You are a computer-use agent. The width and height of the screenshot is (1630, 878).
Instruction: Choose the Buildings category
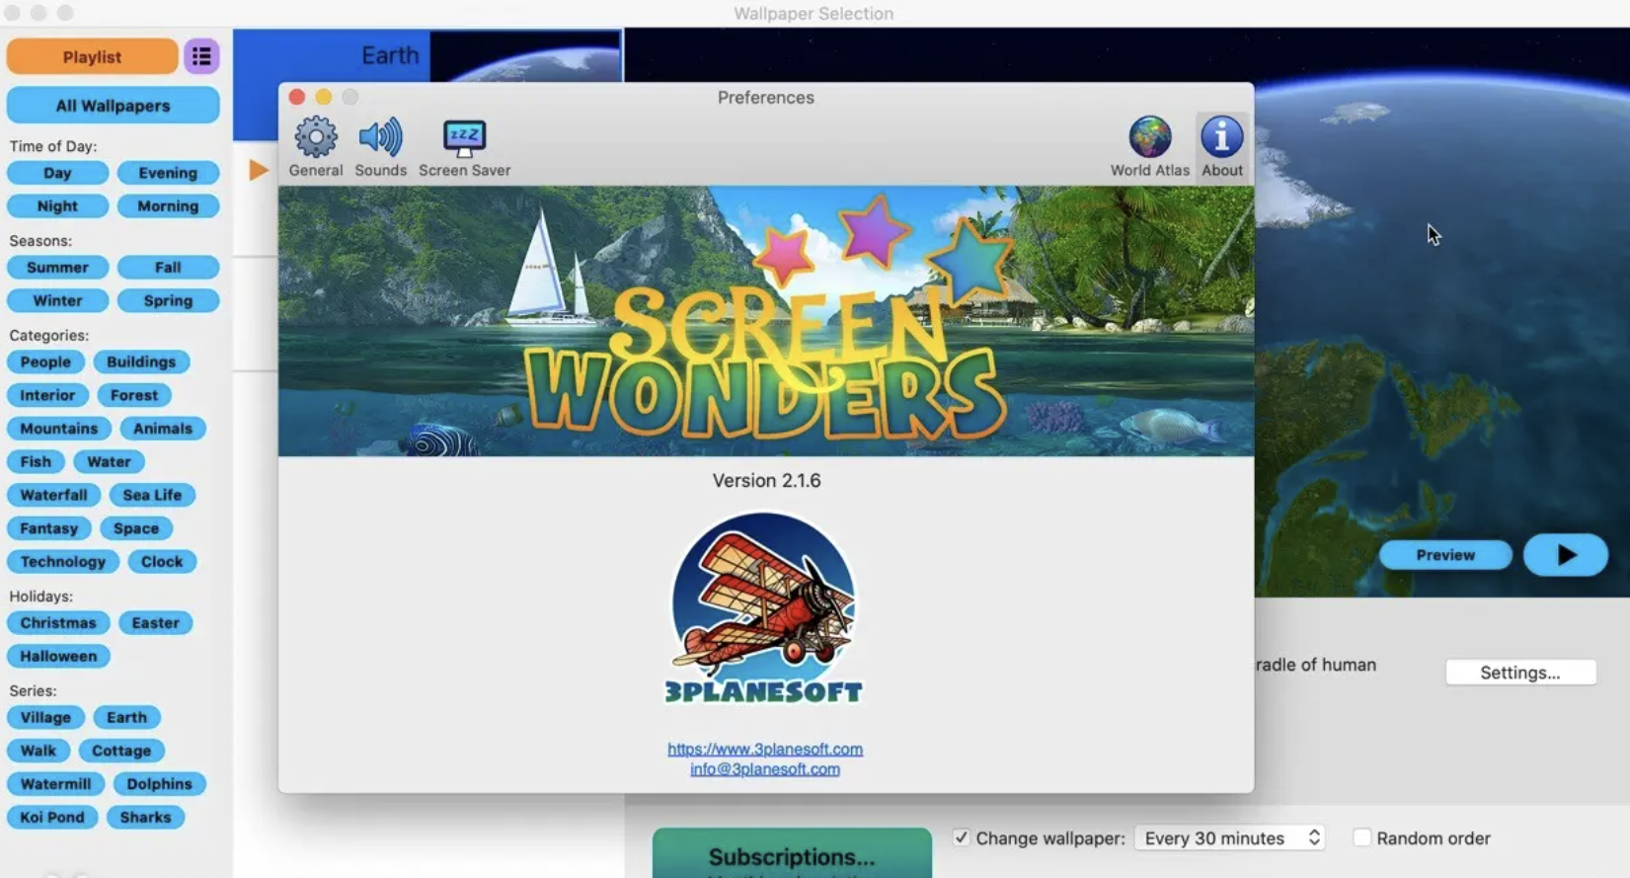click(x=141, y=362)
